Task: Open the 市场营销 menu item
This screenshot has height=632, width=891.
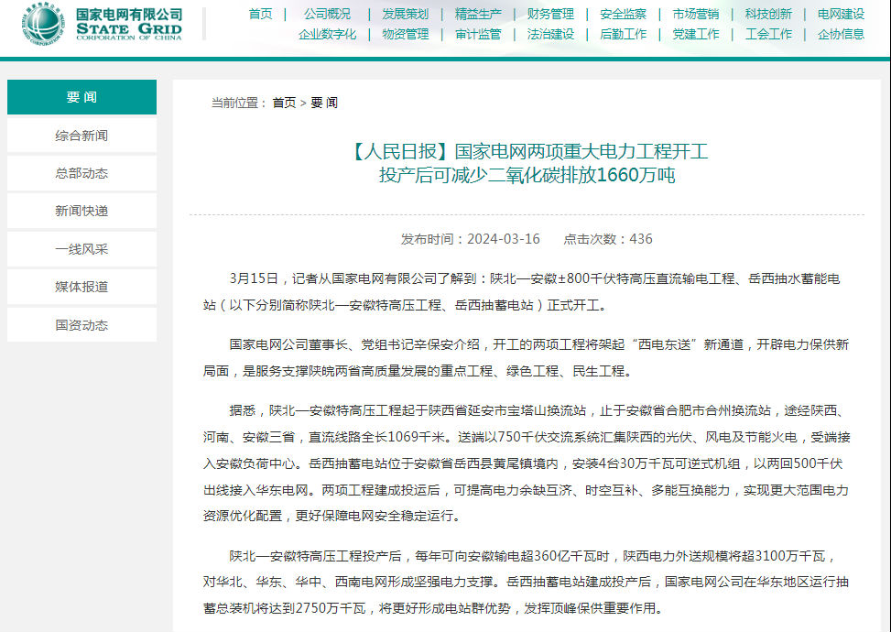Action: (x=696, y=14)
